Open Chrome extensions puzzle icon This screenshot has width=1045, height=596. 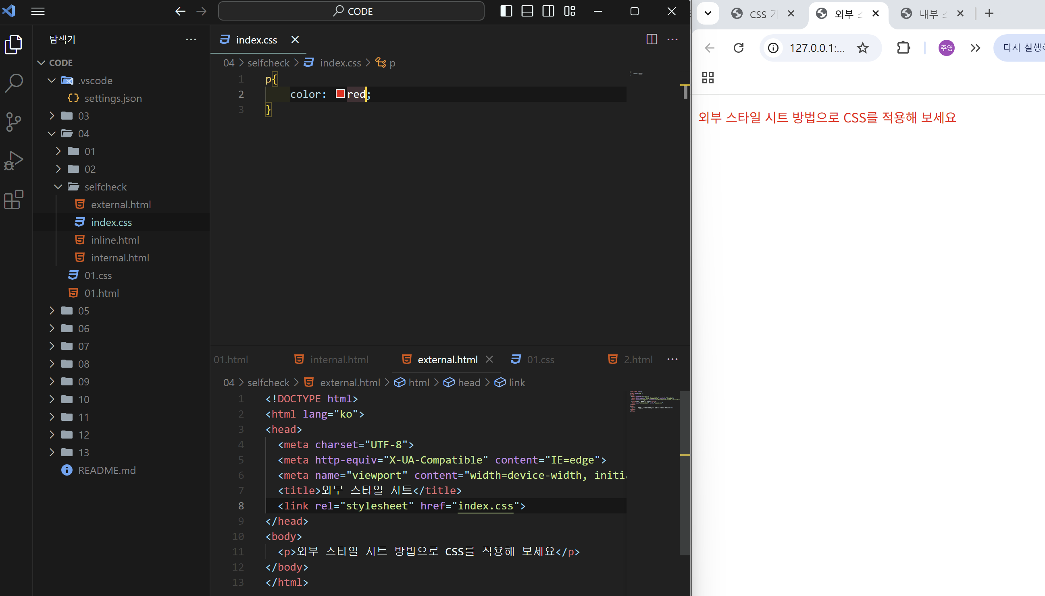tap(903, 48)
